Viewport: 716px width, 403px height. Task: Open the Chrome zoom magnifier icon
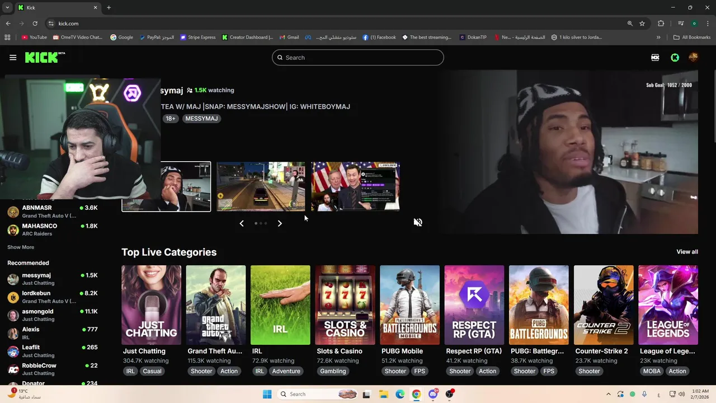click(x=630, y=24)
